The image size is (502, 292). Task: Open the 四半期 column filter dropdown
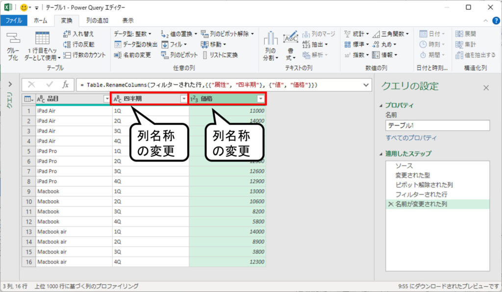pos(183,99)
